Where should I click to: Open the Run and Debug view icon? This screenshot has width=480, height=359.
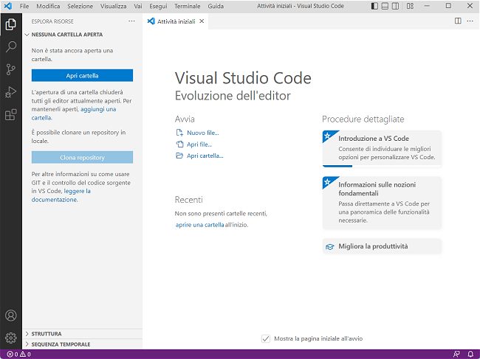tap(11, 92)
